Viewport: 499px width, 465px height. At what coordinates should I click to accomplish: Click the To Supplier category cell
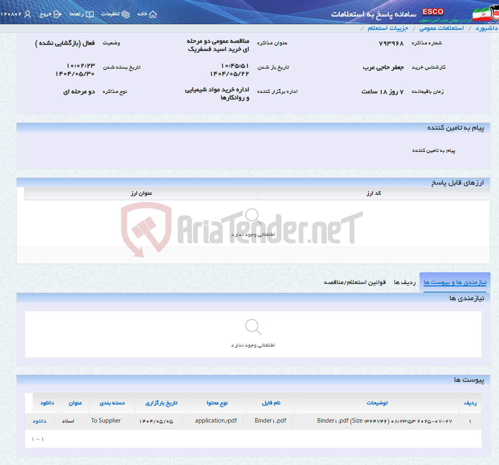[x=105, y=421]
